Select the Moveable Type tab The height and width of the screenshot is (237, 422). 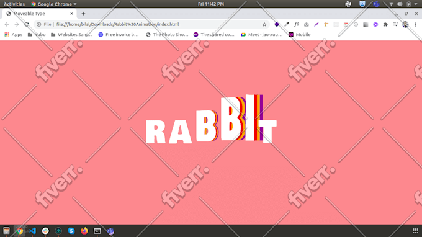coord(40,14)
